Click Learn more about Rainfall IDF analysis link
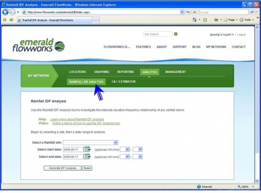Viewport: 261px width, 193px height. coord(77,119)
